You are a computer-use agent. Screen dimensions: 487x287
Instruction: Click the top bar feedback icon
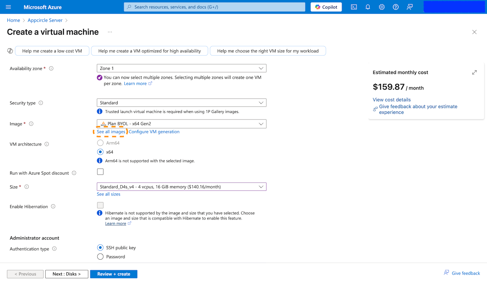point(410,7)
